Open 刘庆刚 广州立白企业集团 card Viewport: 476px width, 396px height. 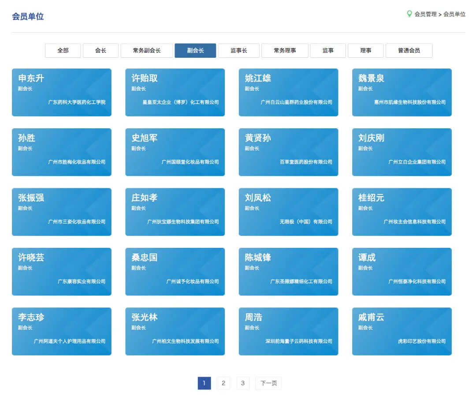(x=402, y=152)
